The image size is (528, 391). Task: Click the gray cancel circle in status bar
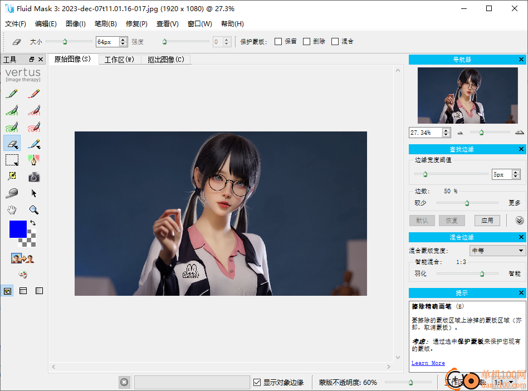(x=124, y=382)
